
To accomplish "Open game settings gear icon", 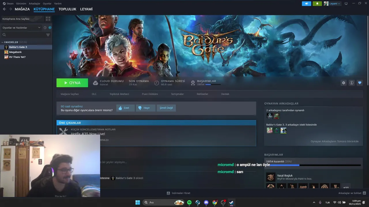I will [x=343, y=83].
